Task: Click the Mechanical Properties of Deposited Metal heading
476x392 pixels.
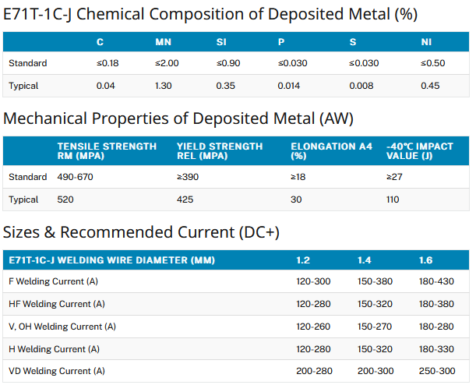Action: pyautogui.click(x=178, y=118)
